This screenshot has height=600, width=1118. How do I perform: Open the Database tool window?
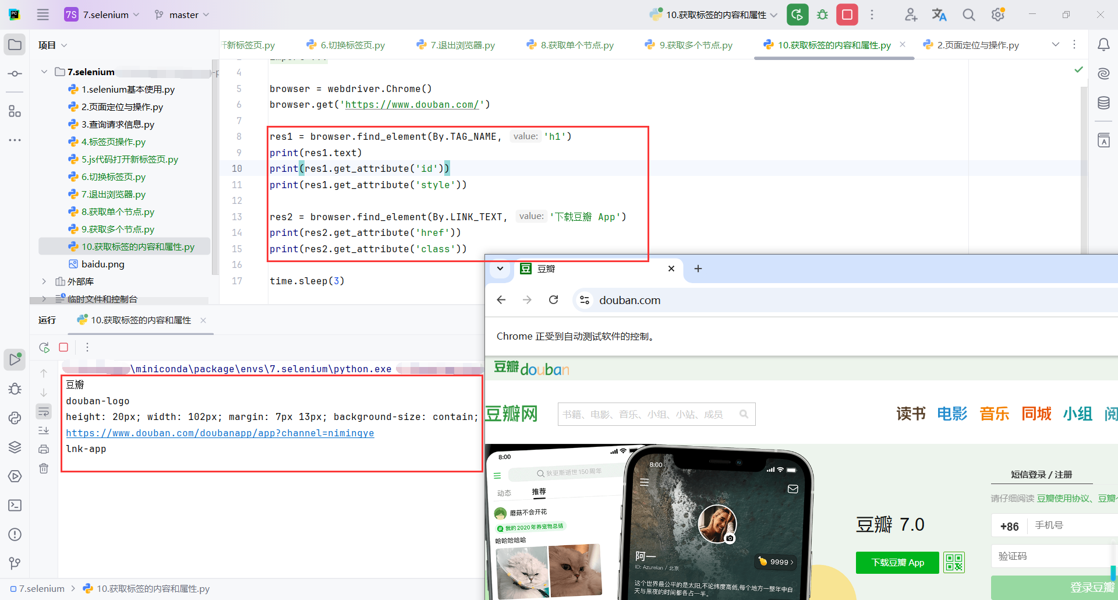pyautogui.click(x=1103, y=103)
